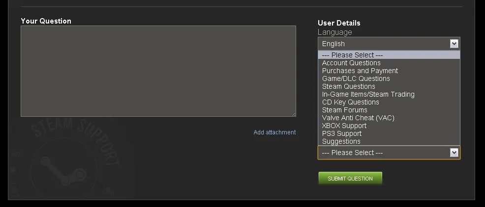Image resolution: width=485 pixels, height=207 pixels.
Task: Open the English language dropdown
Action: tap(384, 44)
